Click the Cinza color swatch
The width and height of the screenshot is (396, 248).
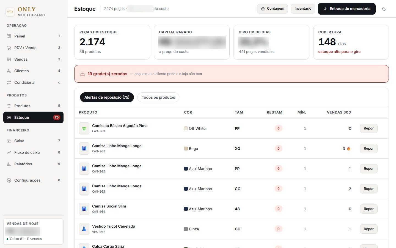[x=186, y=229]
